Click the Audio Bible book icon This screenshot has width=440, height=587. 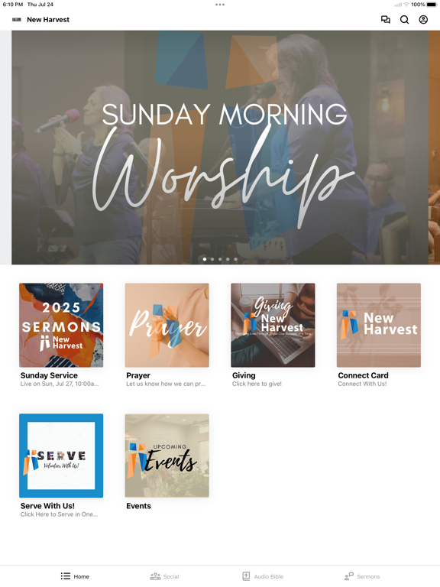point(246,576)
